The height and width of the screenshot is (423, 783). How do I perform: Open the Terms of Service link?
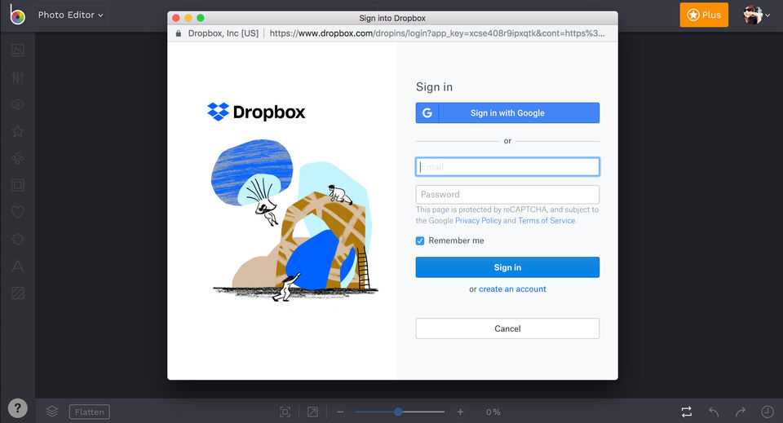coord(546,221)
